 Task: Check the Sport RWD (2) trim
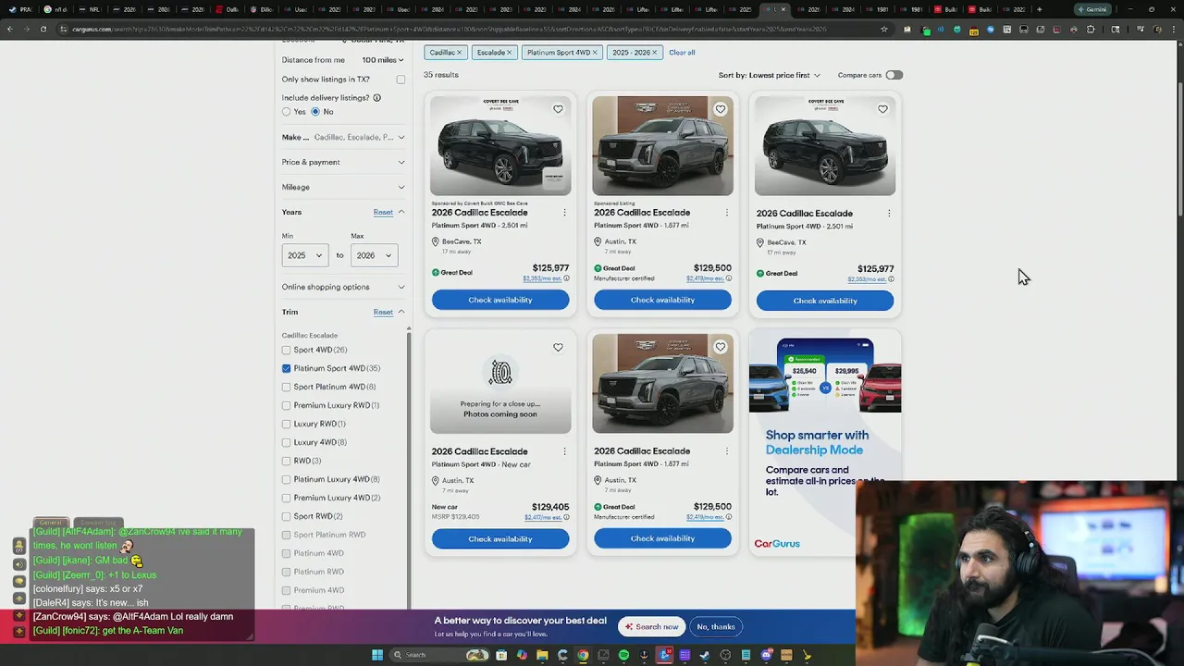click(x=286, y=516)
